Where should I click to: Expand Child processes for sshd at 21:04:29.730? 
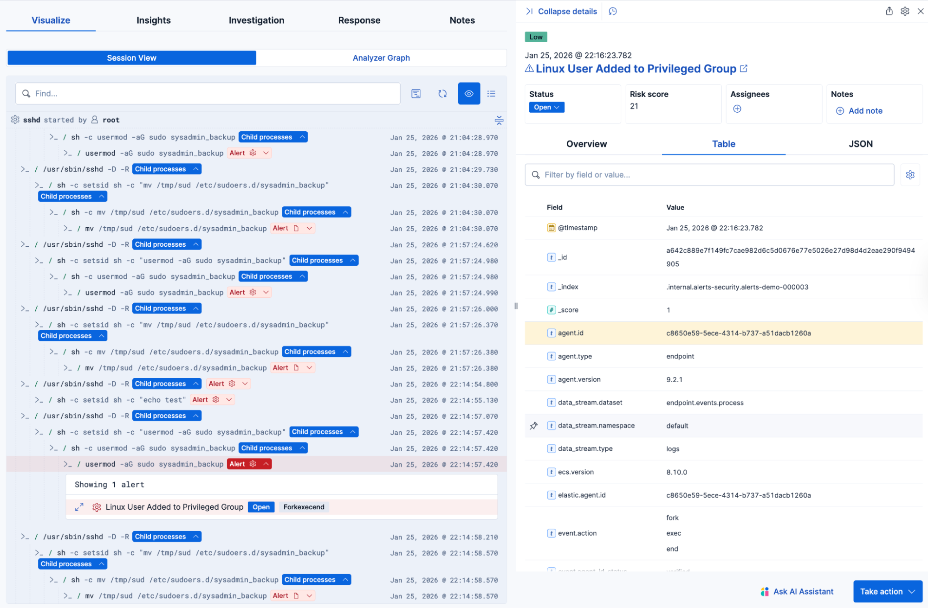click(x=167, y=169)
